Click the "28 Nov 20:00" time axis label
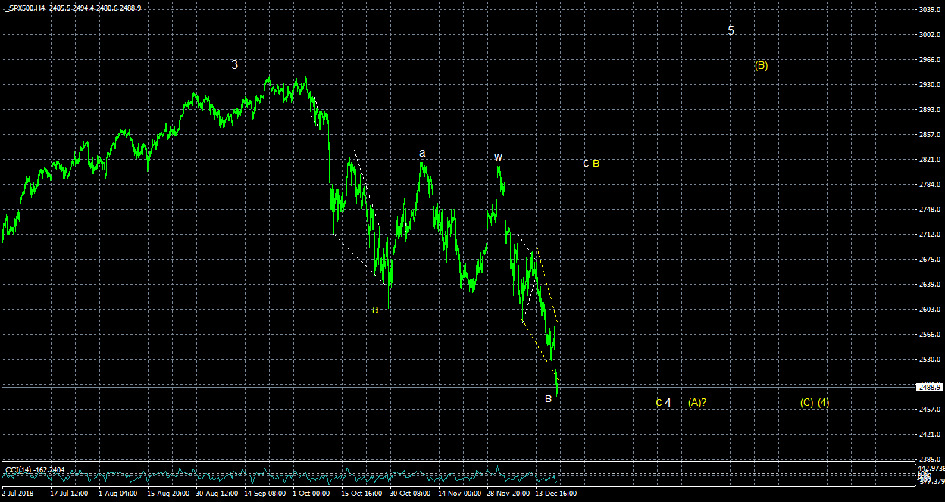This screenshot has height=502, width=945. pyautogui.click(x=507, y=494)
